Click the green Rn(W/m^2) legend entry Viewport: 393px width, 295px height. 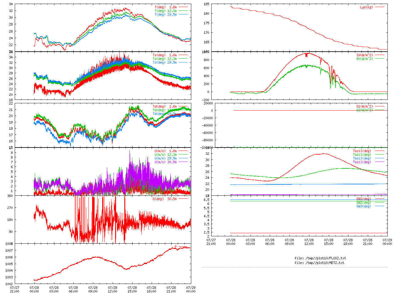coord(364,59)
